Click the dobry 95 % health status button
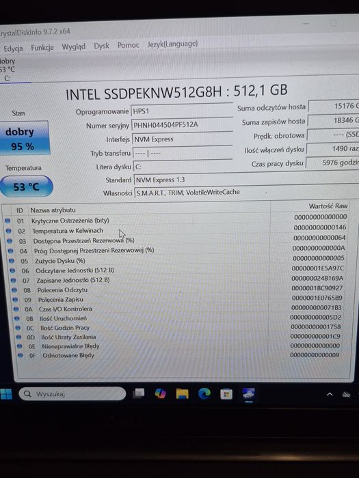 click(x=25, y=139)
